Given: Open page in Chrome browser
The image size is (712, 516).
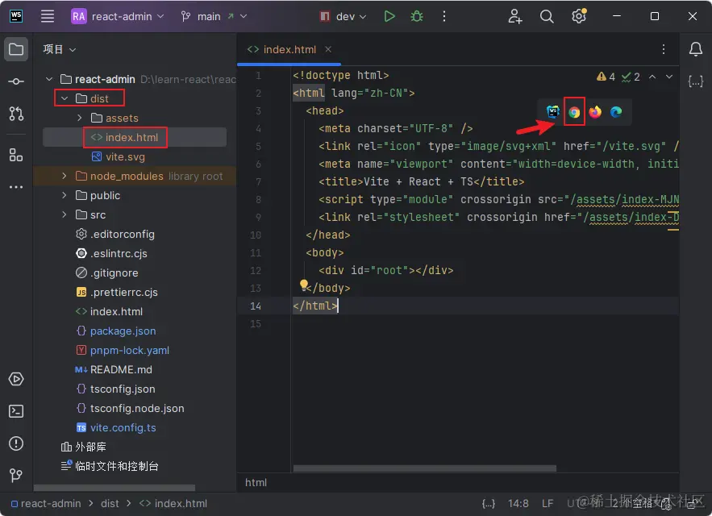Looking at the screenshot, I should 574,112.
